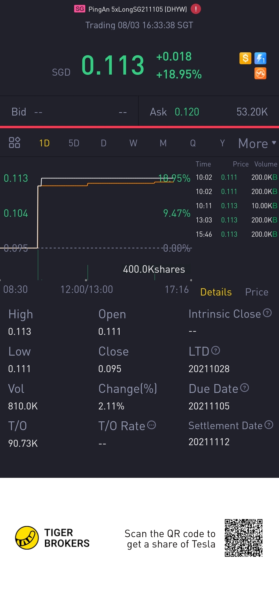Select the M monthly chart period
The height and width of the screenshot is (598, 279).
click(163, 143)
